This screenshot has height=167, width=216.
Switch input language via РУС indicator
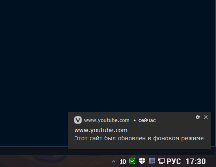pyautogui.click(x=174, y=161)
